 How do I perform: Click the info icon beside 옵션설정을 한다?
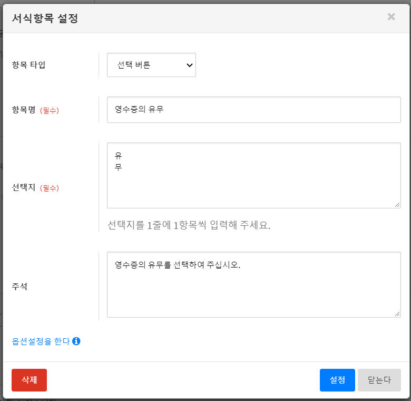[76, 341]
